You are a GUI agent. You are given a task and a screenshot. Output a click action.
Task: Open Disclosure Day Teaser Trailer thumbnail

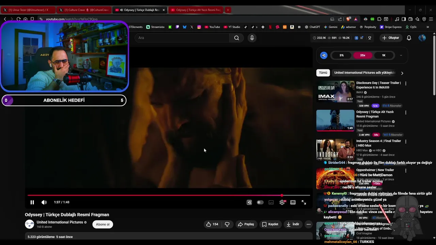point(336,92)
